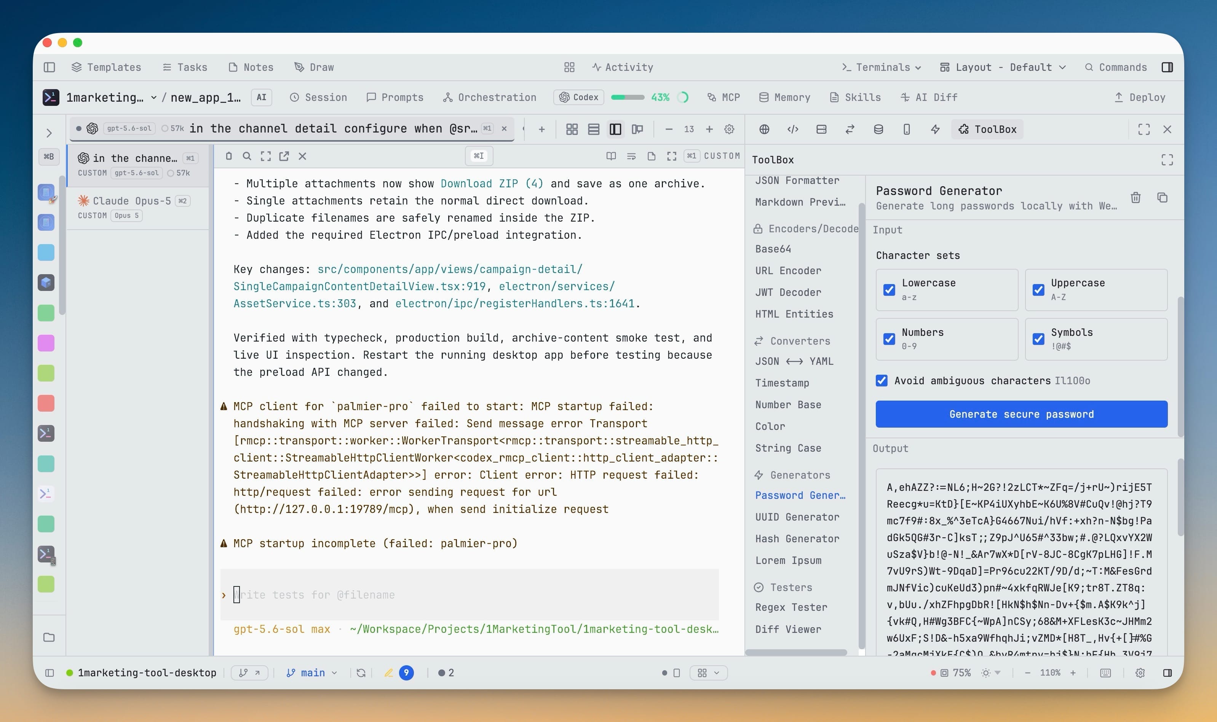Open the Memory panel
This screenshot has width=1217, height=722.
784,97
